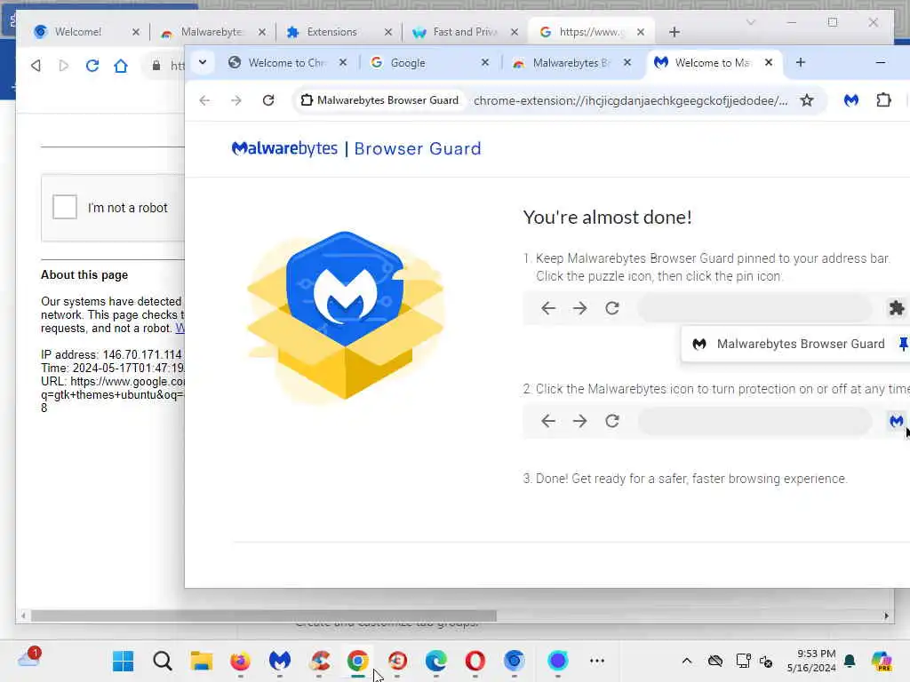
Task: Close the Google tab in Chrome
Action: click(x=485, y=63)
